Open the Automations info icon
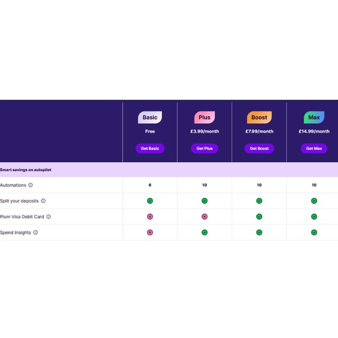Screen dimensions: 338x338 click(30, 185)
